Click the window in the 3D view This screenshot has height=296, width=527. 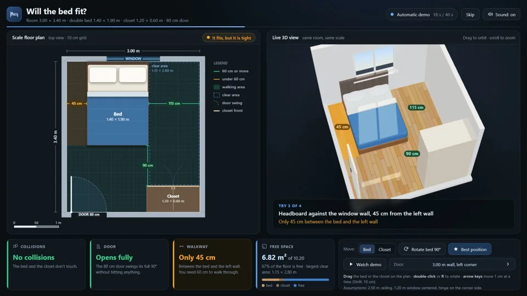[374, 62]
